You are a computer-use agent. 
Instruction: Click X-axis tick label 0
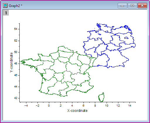coord(49,106)
